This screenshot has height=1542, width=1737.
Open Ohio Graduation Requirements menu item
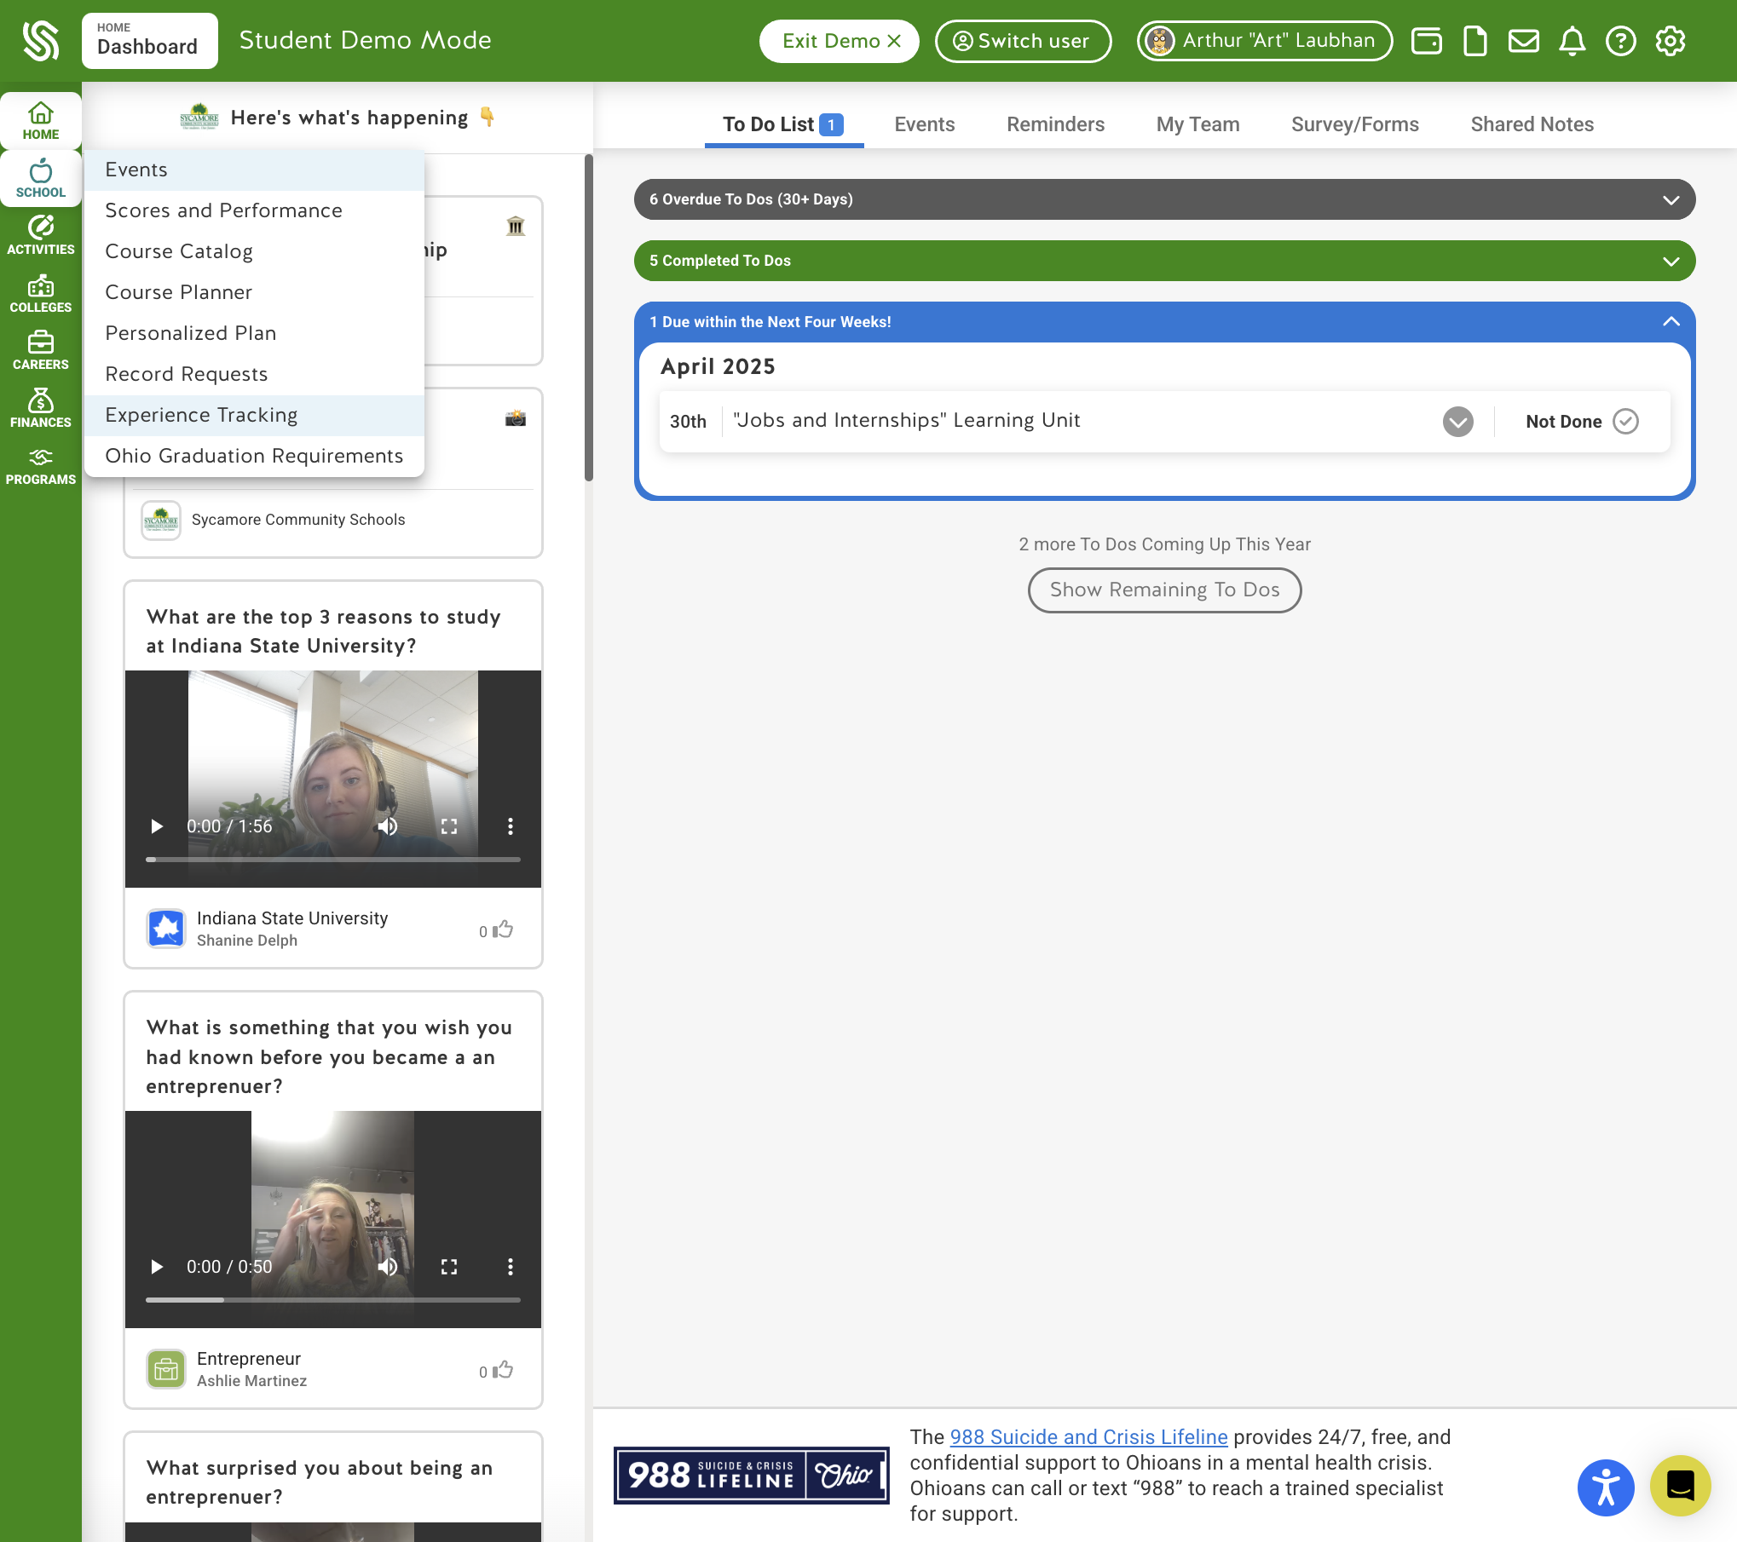pyautogui.click(x=254, y=456)
